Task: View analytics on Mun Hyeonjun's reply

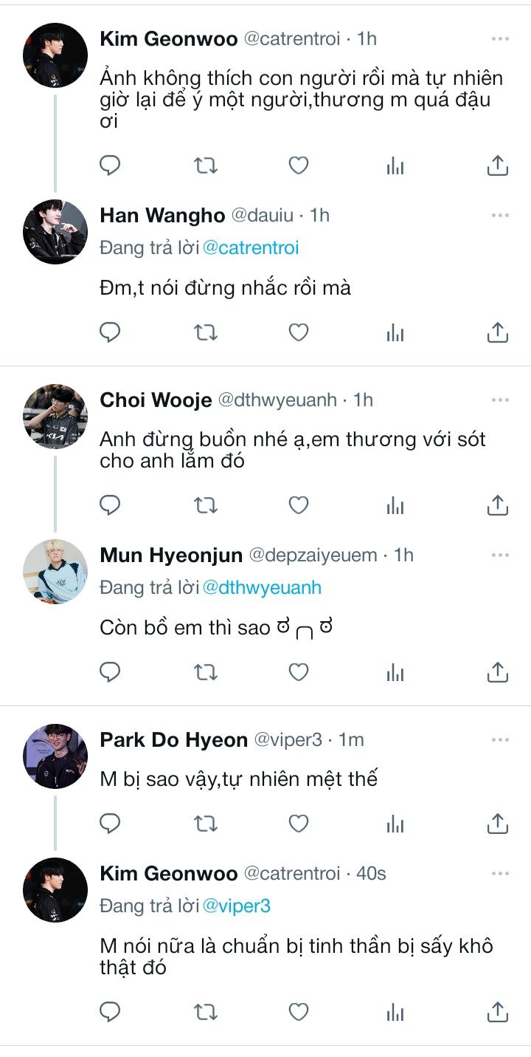Action: tap(395, 672)
